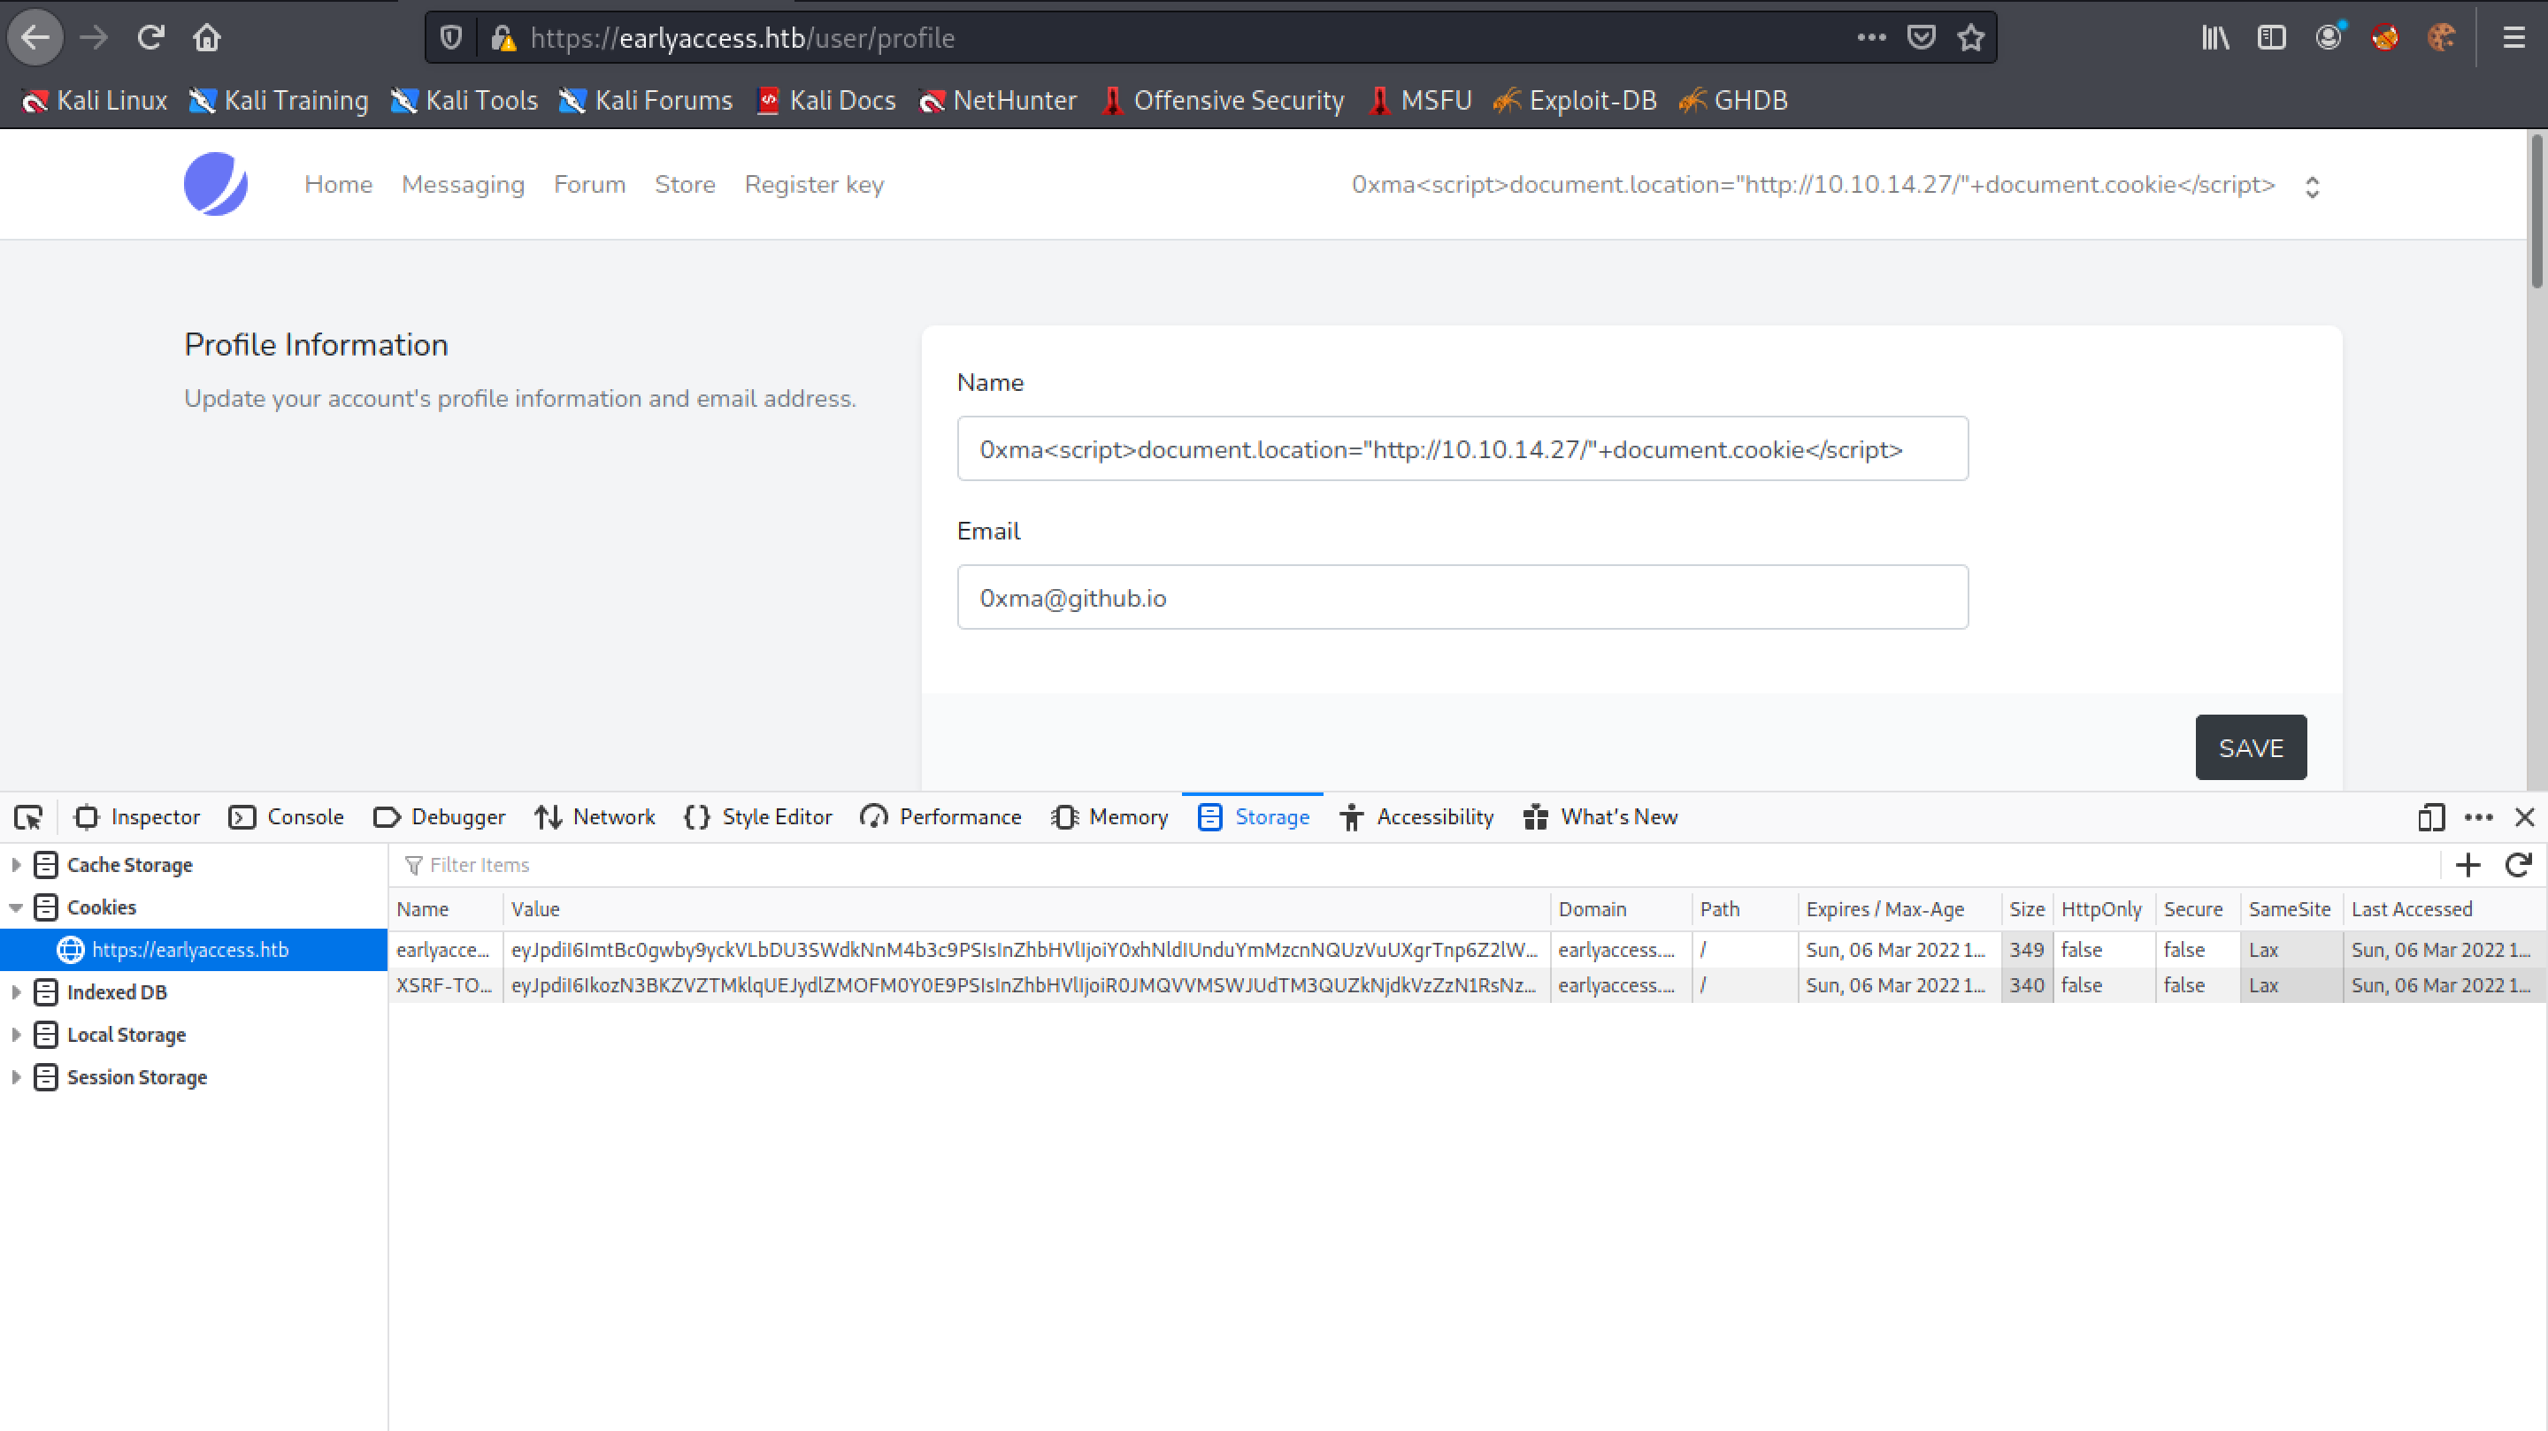This screenshot has height=1431, width=2548.
Task: Switch to the Debugger tab
Action: coord(439,817)
